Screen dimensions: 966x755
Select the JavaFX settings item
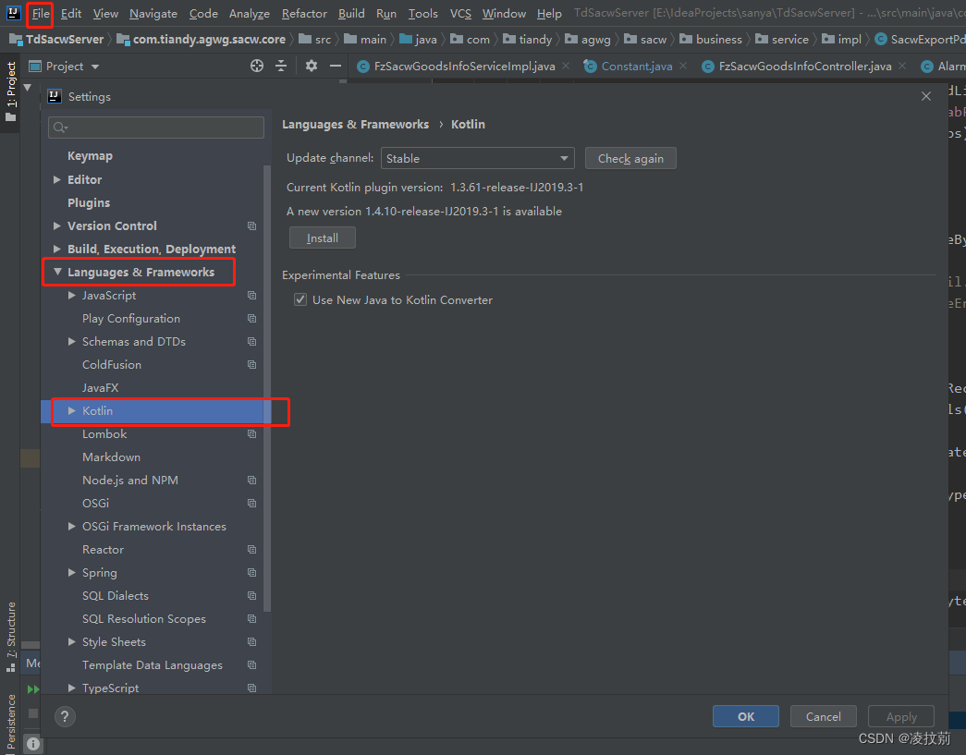coord(101,388)
